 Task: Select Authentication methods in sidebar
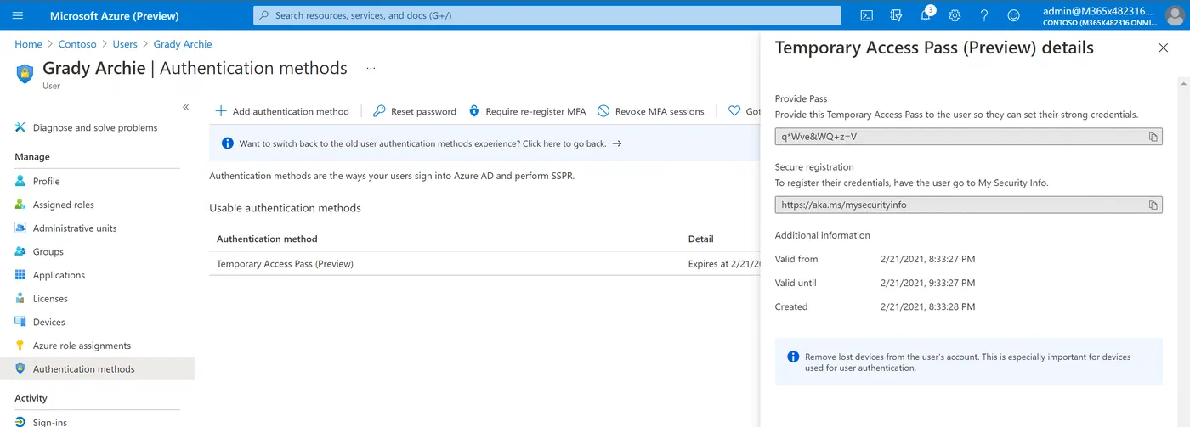(97, 369)
